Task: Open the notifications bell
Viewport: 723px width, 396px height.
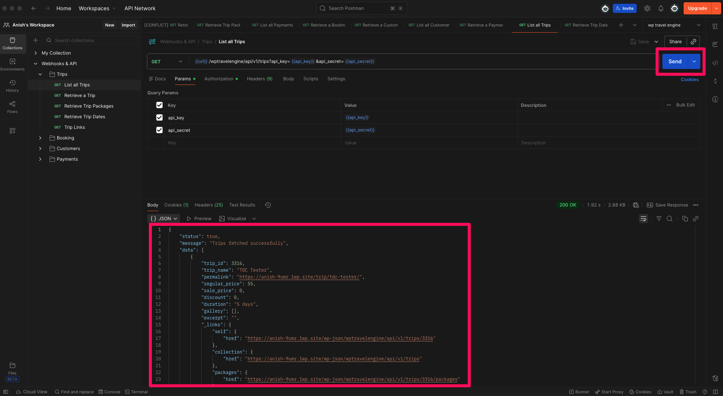Action: tap(661, 8)
